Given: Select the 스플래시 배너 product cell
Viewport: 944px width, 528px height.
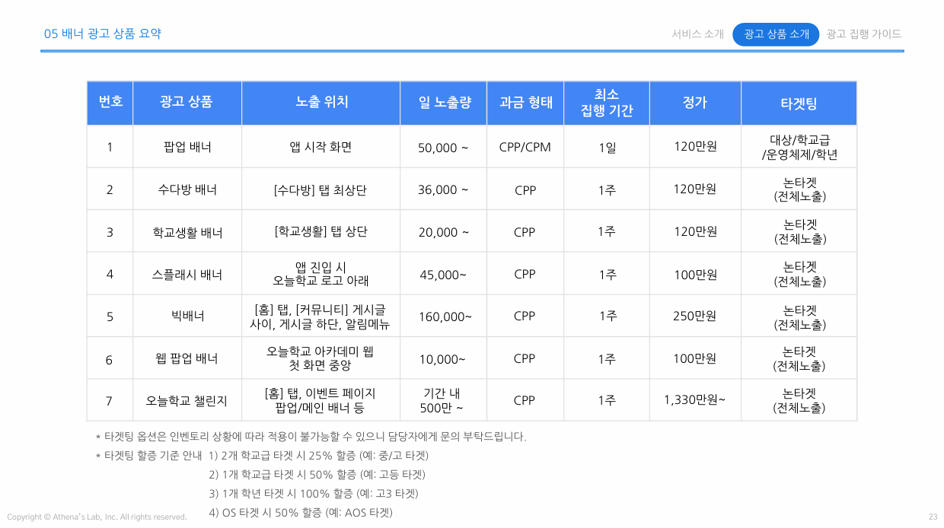Looking at the screenshot, I should 187,275.
